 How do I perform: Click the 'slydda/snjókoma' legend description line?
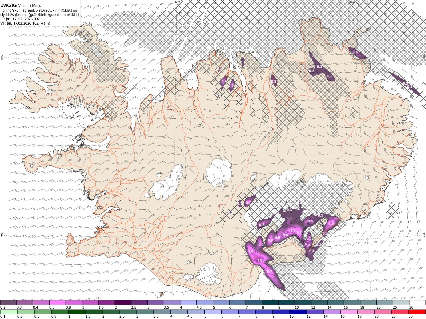[x=40, y=15]
